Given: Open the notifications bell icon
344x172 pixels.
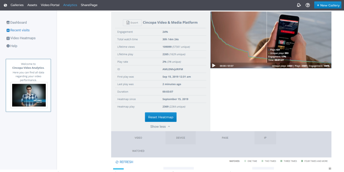Looking at the screenshot, I should (298, 5).
